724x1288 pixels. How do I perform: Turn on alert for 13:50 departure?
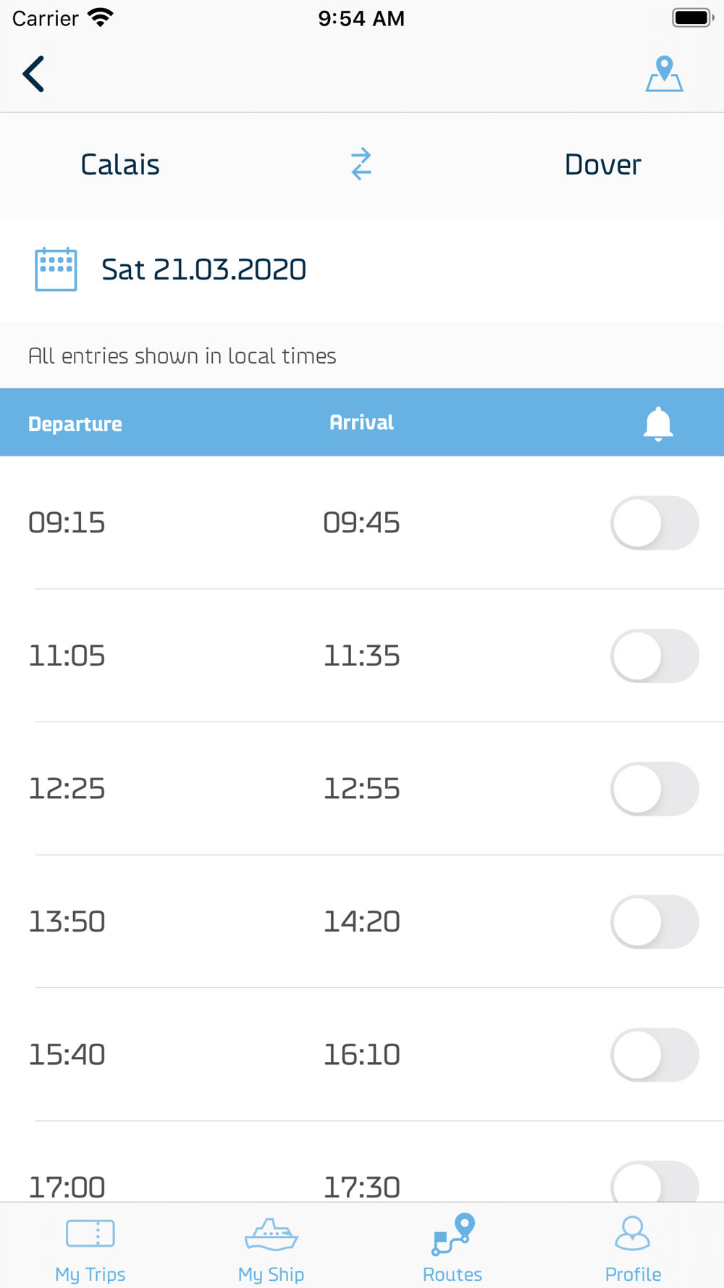click(x=654, y=921)
